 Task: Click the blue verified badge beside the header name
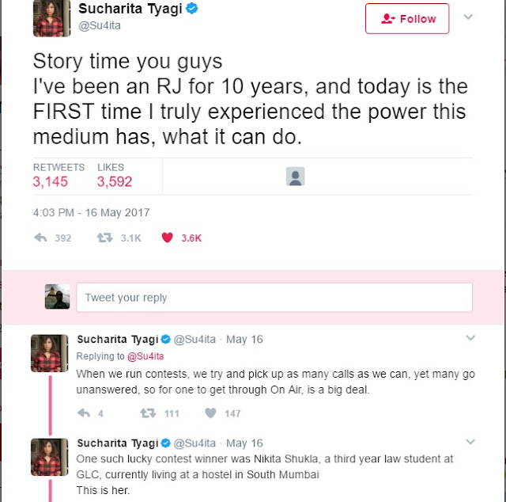192,9
